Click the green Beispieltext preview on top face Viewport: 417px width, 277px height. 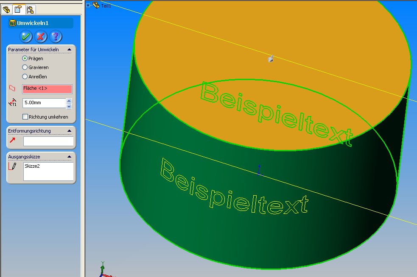[277, 114]
